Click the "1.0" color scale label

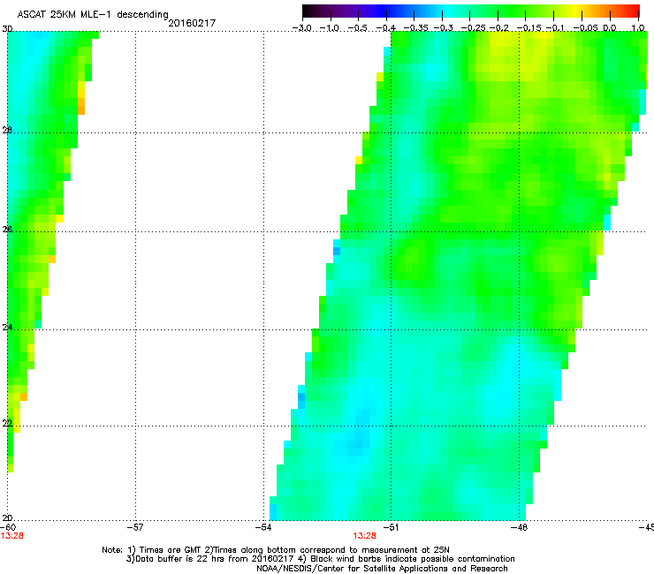point(638,28)
